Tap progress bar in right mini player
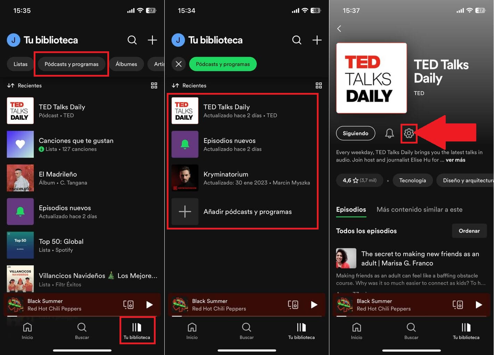The height and width of the screenshot is (355, 494). tap(412, 316)
